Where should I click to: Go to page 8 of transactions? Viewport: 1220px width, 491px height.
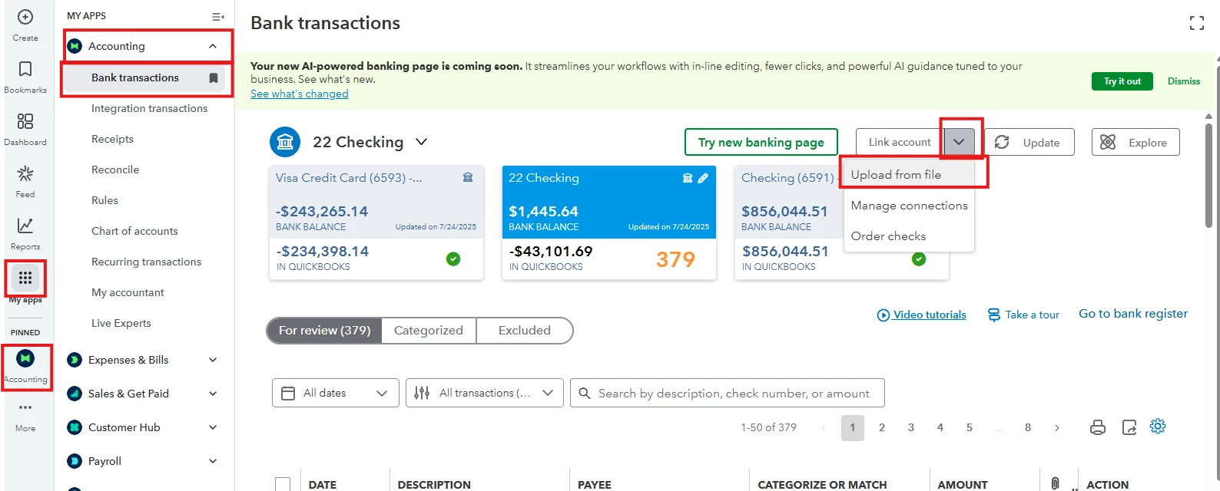pyautogui.click(x=1028, y=428)
